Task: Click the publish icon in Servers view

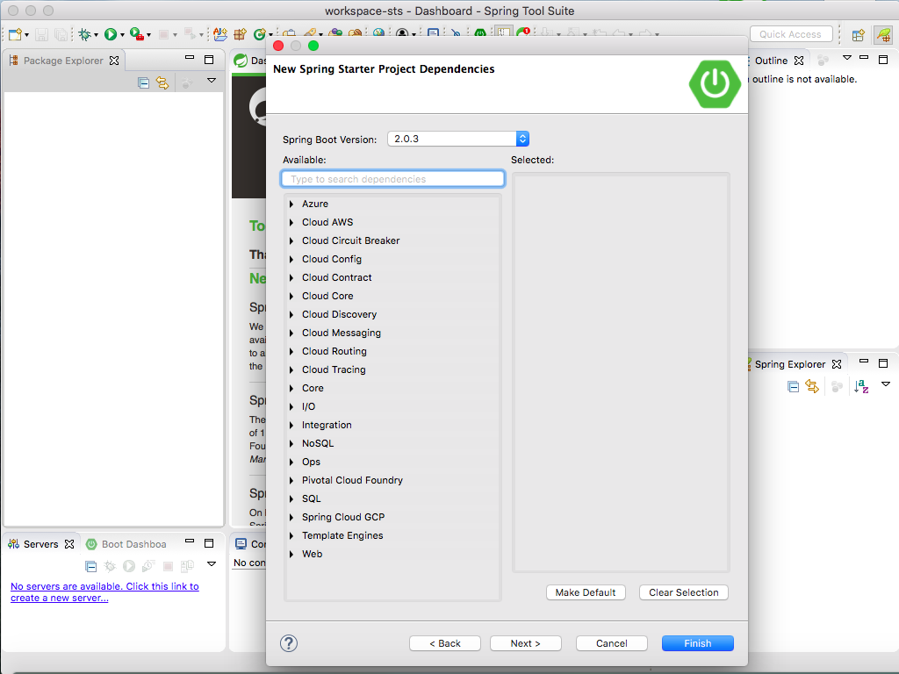Action: [187, 566]
